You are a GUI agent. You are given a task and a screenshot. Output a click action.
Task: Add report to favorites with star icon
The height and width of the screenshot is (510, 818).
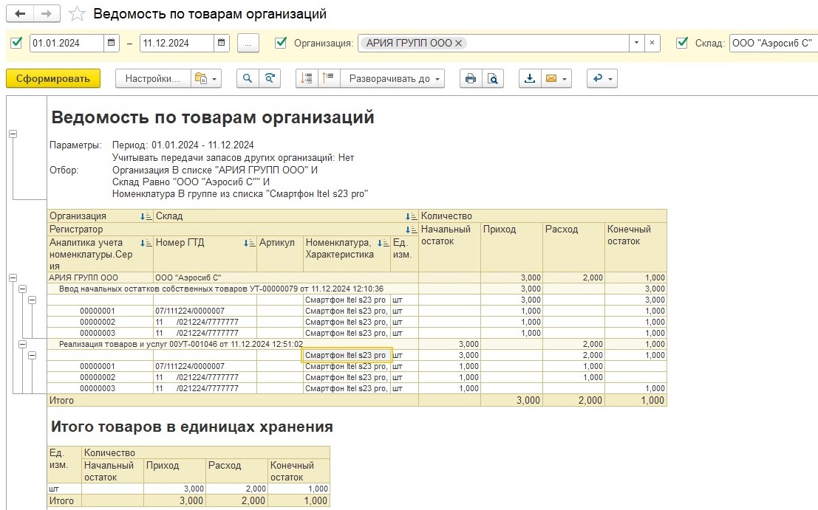pos(76,14)
